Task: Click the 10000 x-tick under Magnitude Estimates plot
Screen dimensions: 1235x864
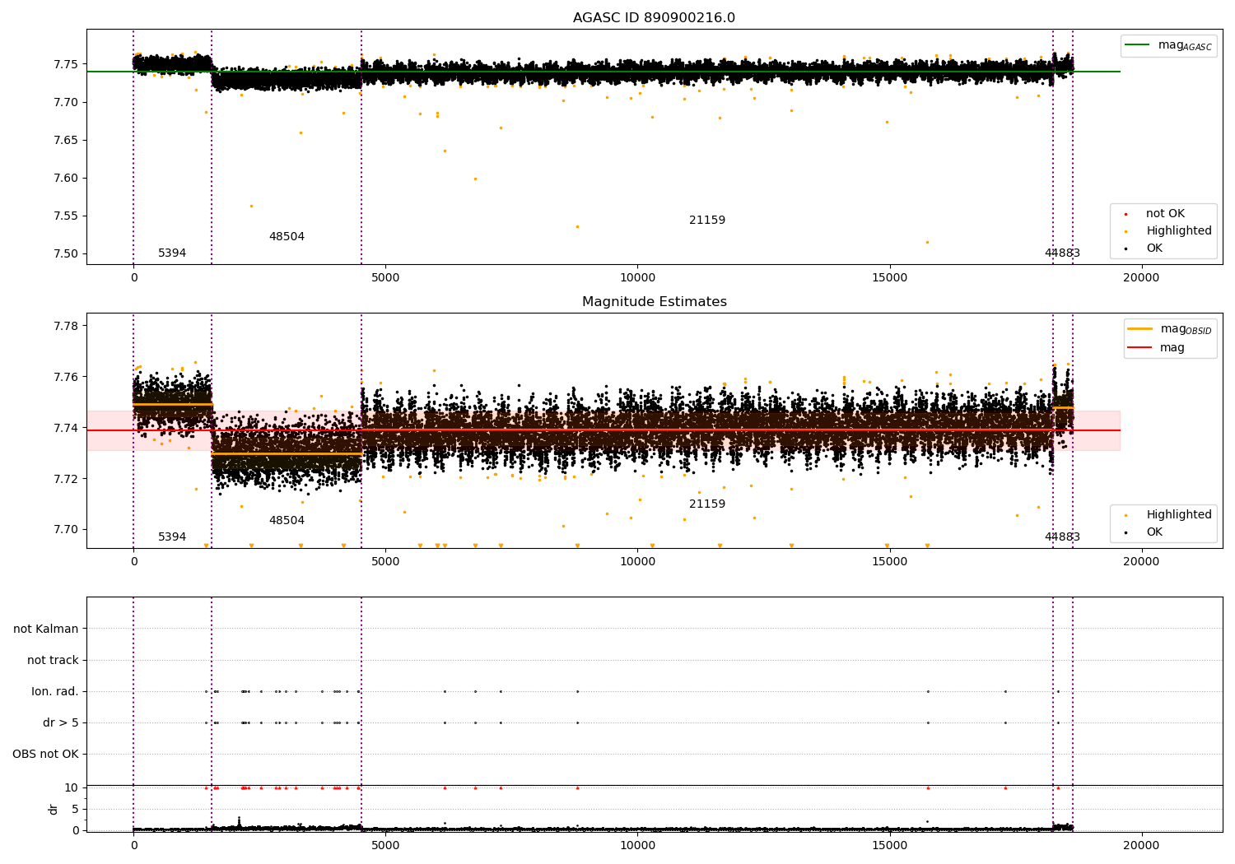Action: (637, 562)
